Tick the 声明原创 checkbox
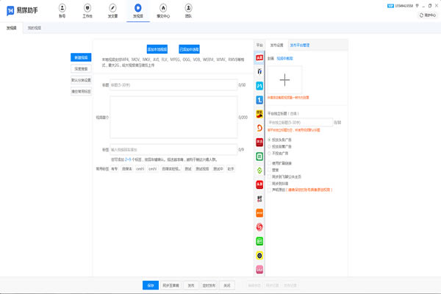Screen dimensions: 441x294 pyautogui.click(x=269, y=190)
